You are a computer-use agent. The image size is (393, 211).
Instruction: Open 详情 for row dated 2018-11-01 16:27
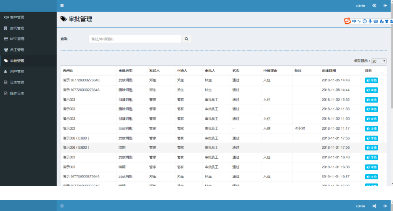click(371, 176)
